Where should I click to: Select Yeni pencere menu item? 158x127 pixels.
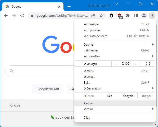pyautogui.click(x=115, y=30)
